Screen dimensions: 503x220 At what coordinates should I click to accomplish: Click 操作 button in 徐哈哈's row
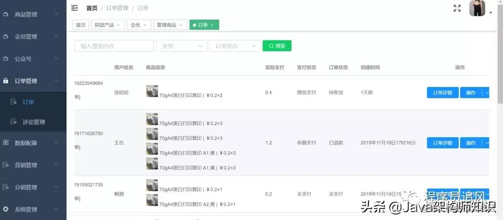click(471, 93)
